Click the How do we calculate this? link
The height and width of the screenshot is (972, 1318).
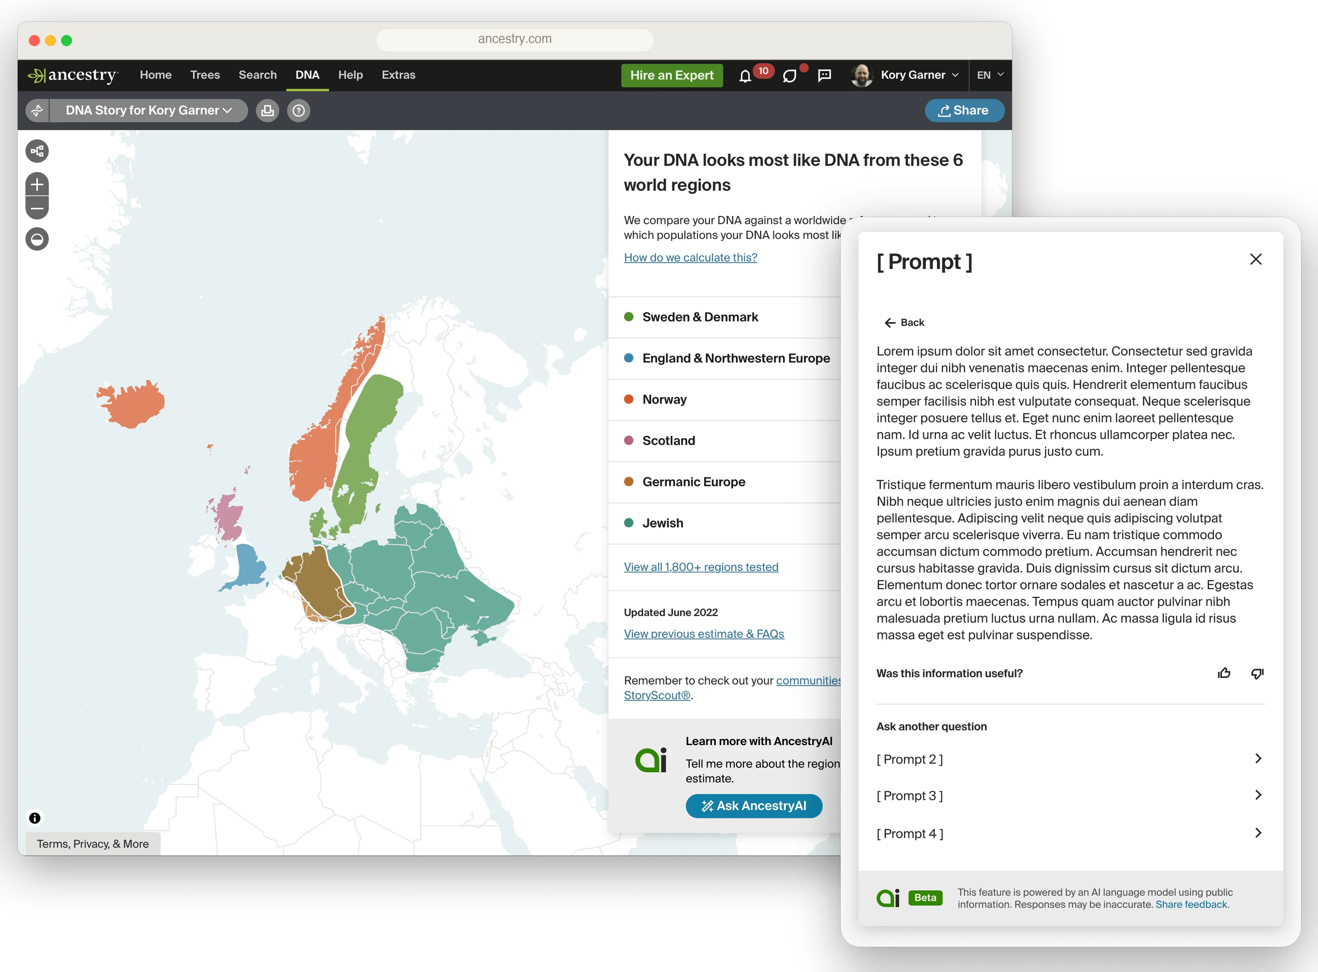(x=690, y=258)
